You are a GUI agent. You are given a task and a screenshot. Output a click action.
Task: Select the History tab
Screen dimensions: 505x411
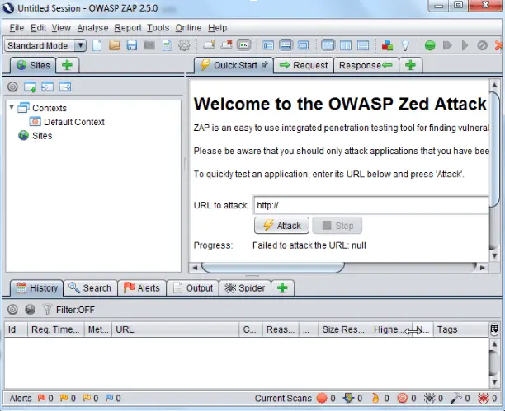[x=36, y=287]
